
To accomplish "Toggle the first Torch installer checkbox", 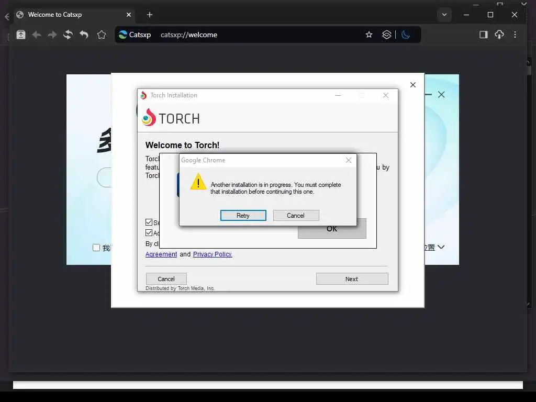I will 149,222.
